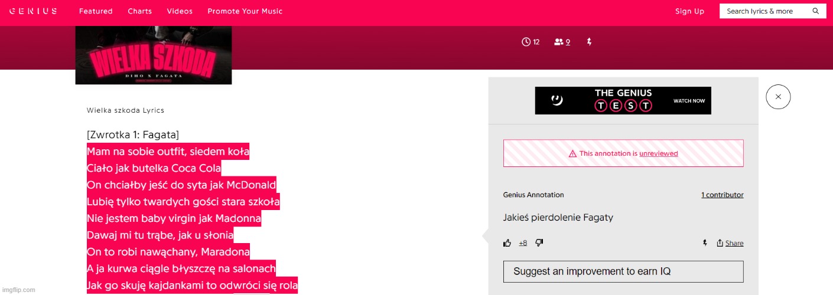Open the 1 contributor link
This screenshot has width=833, height=295.
[723, 195]
